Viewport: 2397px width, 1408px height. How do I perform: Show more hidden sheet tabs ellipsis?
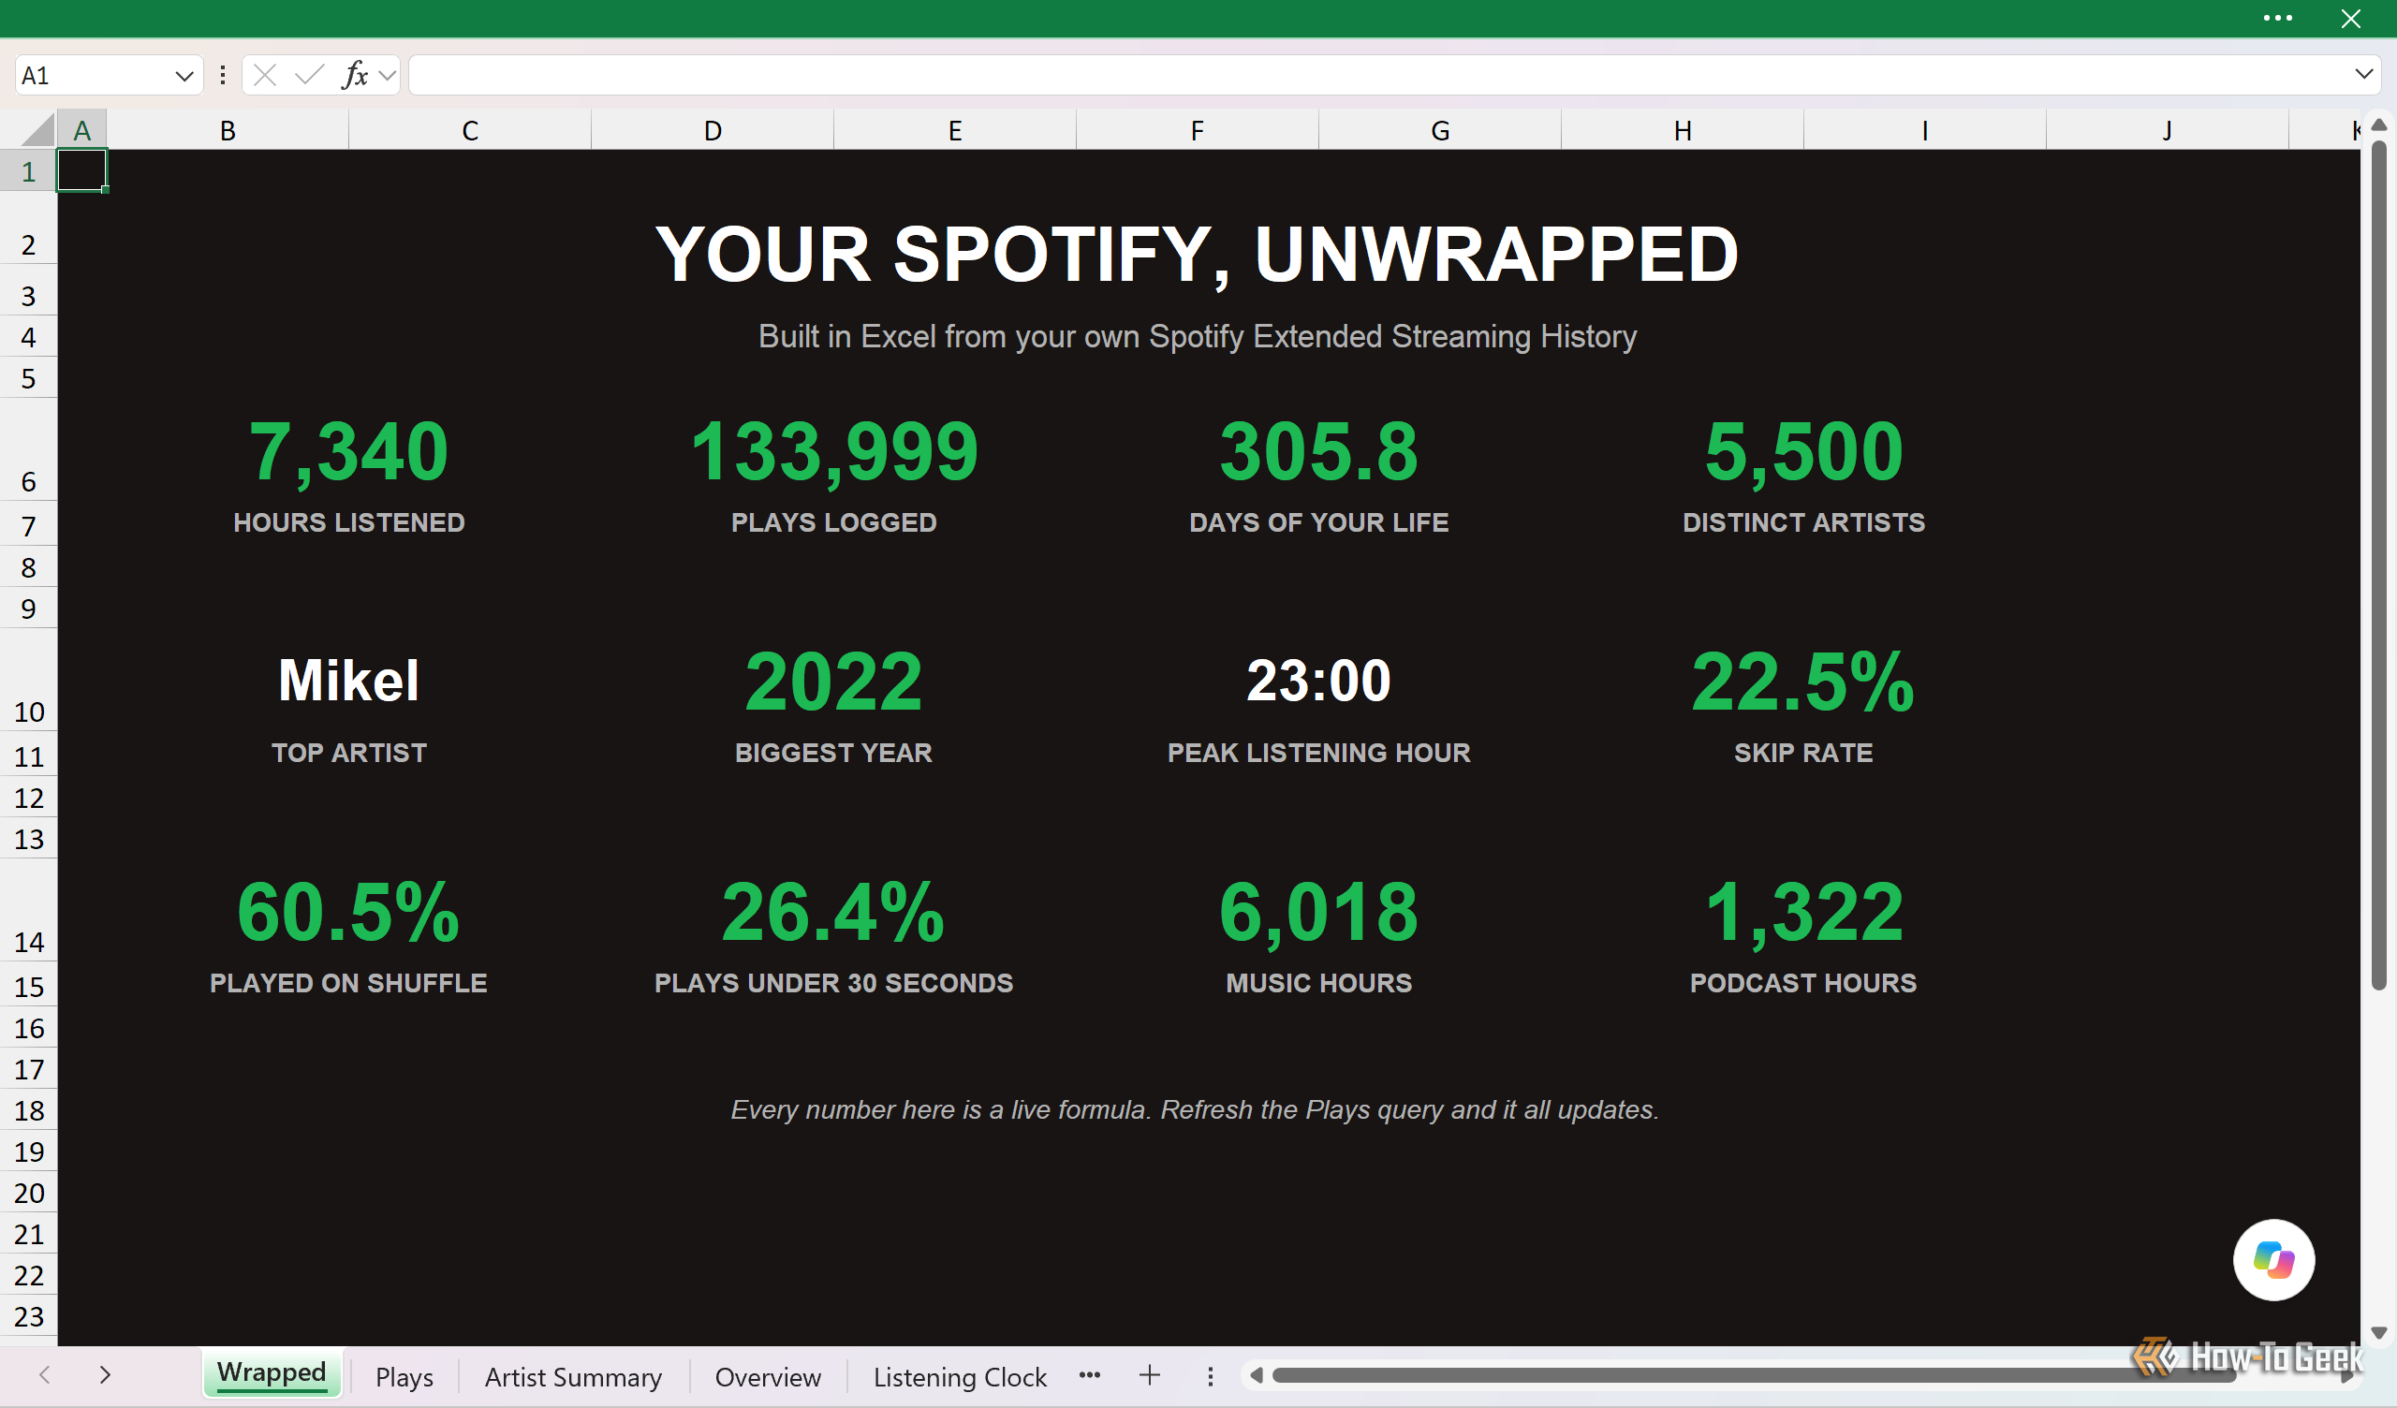(1090, 1374)
